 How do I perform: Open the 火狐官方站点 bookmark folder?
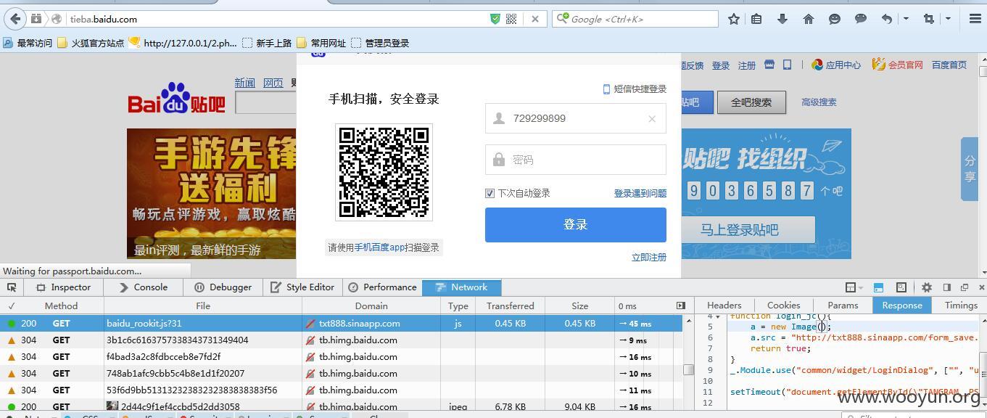tap(91, 43)
